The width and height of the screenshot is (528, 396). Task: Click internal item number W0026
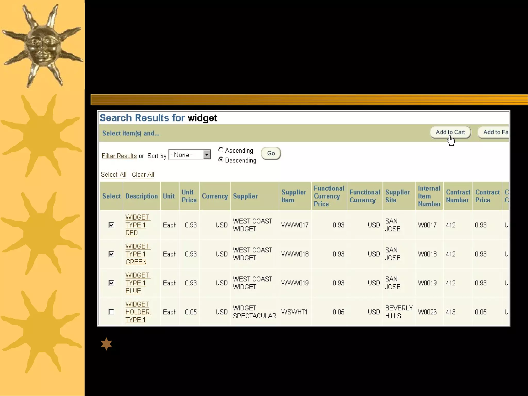click(x=427, y=312)
